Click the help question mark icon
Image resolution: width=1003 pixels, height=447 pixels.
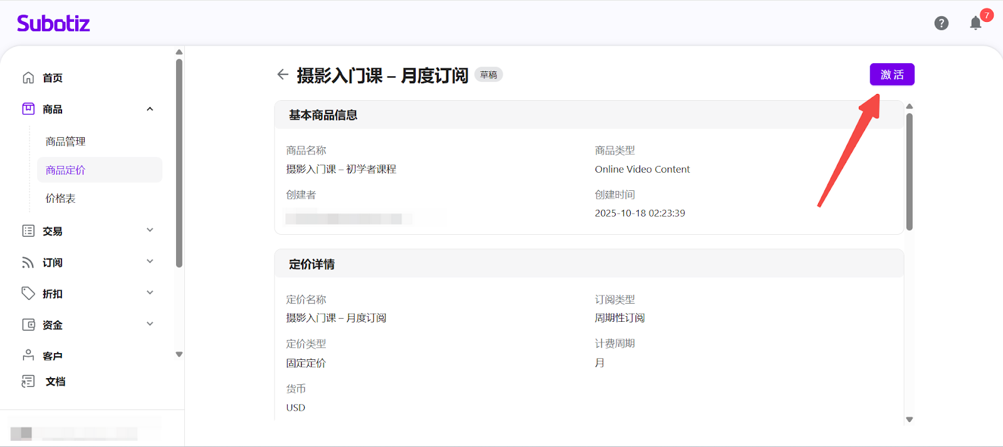tap(941, 23)
